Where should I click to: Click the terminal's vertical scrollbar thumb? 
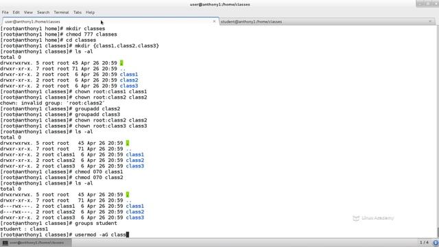tap(438, 232)
